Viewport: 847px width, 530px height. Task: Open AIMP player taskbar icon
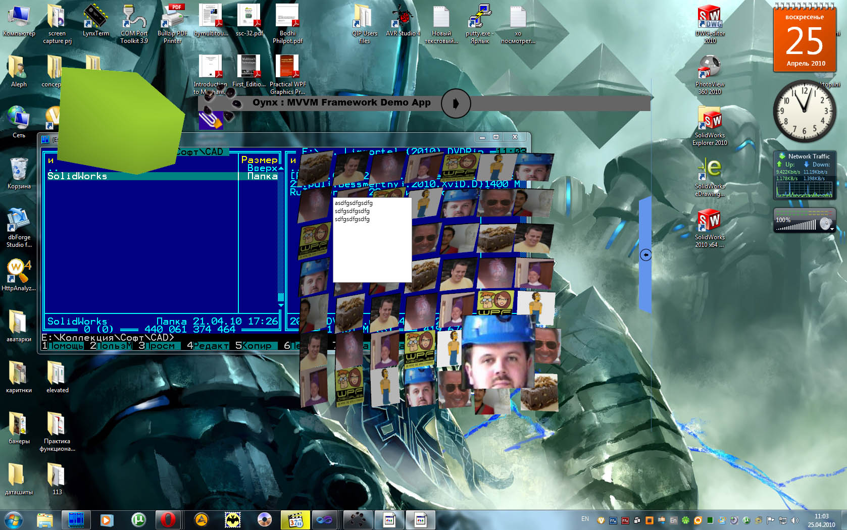click(201, 519)
